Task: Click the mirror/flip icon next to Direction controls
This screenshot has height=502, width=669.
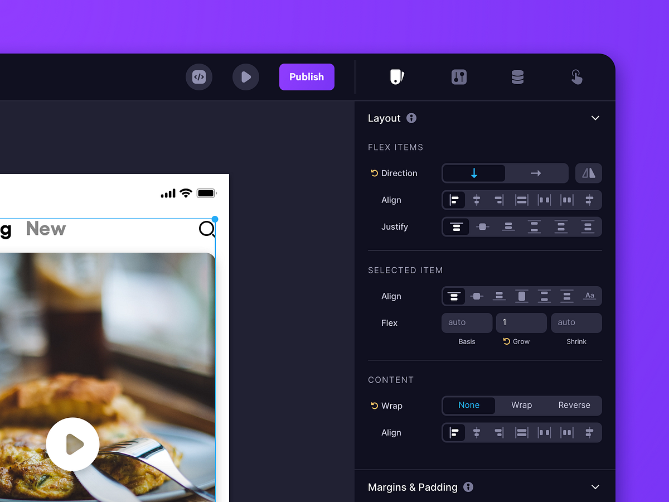Action: pyautogui.click(x=589, y=173)
